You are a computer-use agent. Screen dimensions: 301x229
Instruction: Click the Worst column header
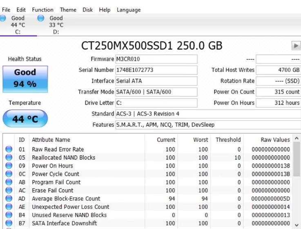tap(194, 140)
